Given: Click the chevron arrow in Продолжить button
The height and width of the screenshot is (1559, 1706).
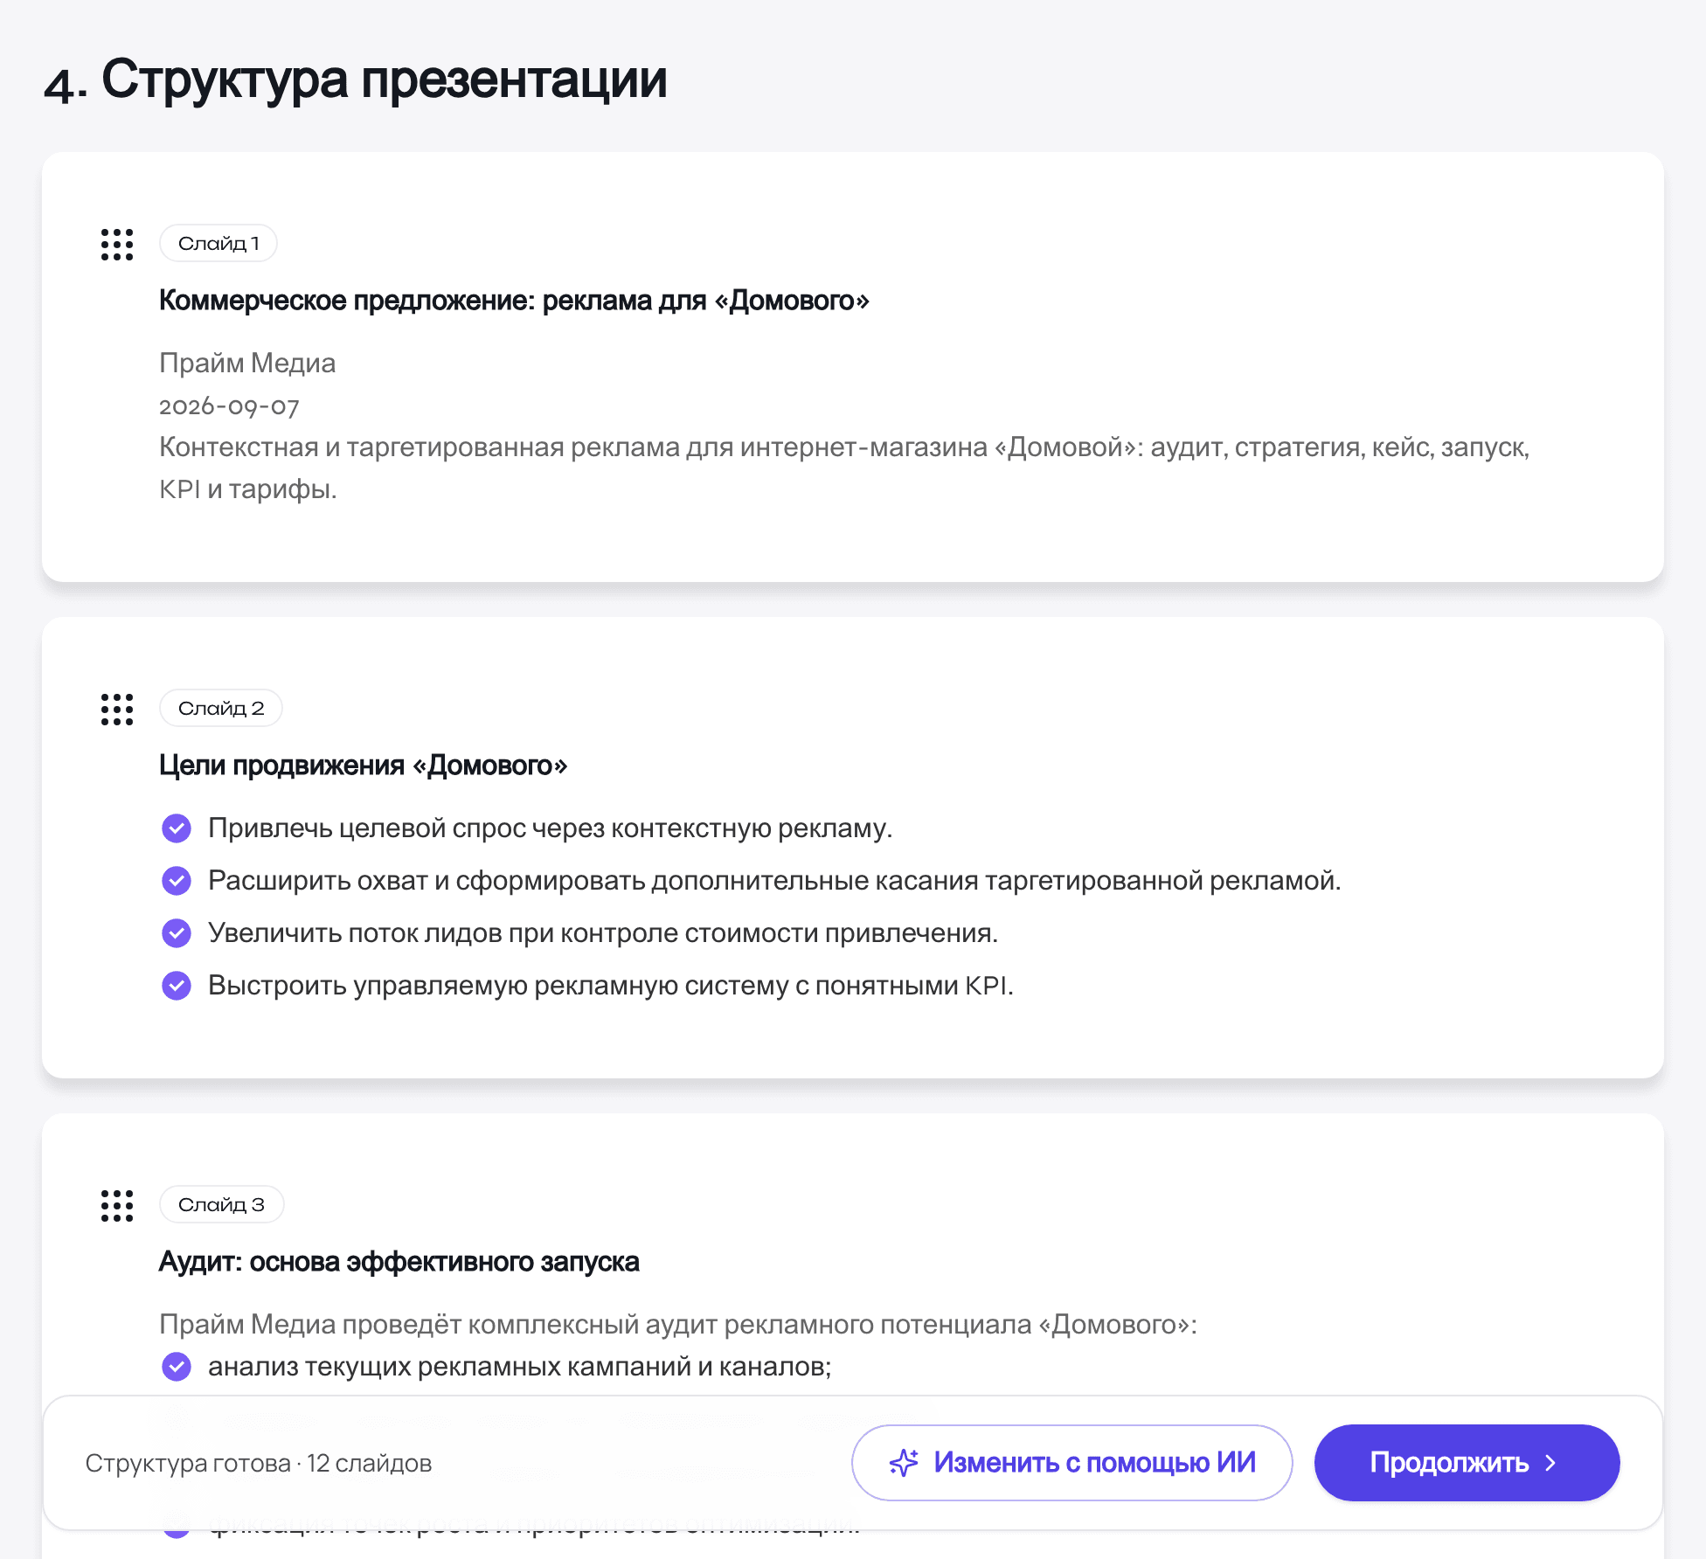Looking at the screenshot, I should (1550, 1463).
